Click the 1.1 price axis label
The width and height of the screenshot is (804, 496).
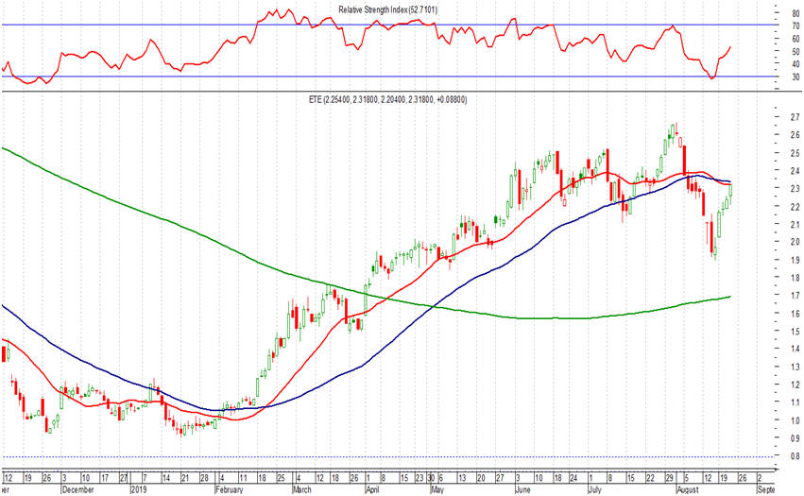click(x=795, y=402)
